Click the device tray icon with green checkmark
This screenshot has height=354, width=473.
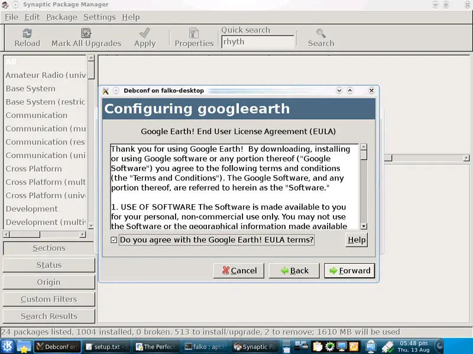(x=388, y=347)
